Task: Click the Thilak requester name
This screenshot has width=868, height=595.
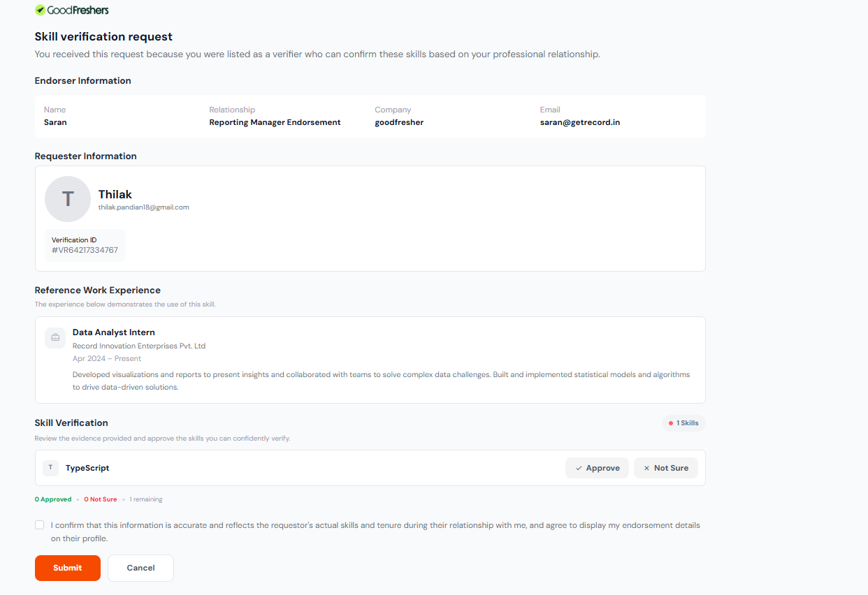Action: pos(115,194)
